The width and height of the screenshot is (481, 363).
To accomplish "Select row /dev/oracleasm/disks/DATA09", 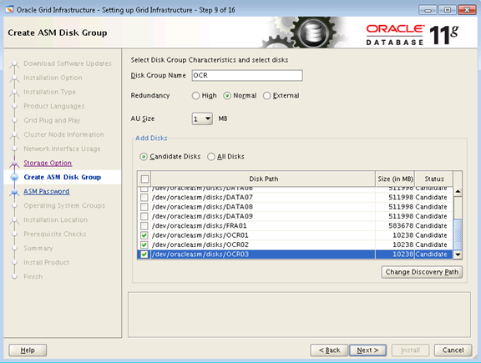I will (x=295, y=216).
